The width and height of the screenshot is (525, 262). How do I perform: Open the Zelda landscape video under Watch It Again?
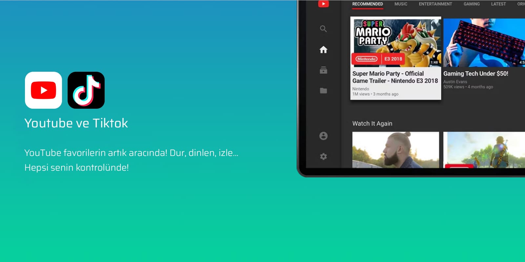484,150
